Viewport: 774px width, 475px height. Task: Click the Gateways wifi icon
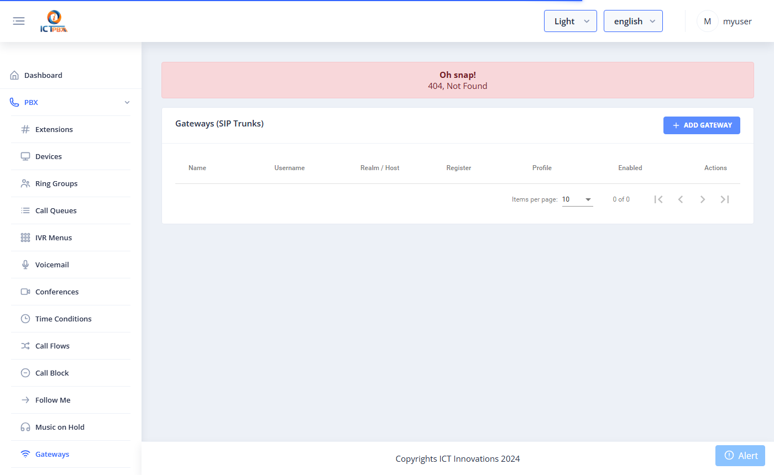tap(25, 454)
